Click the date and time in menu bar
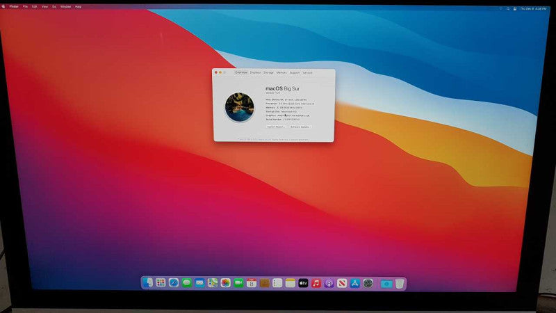 (x=533, y=8)
